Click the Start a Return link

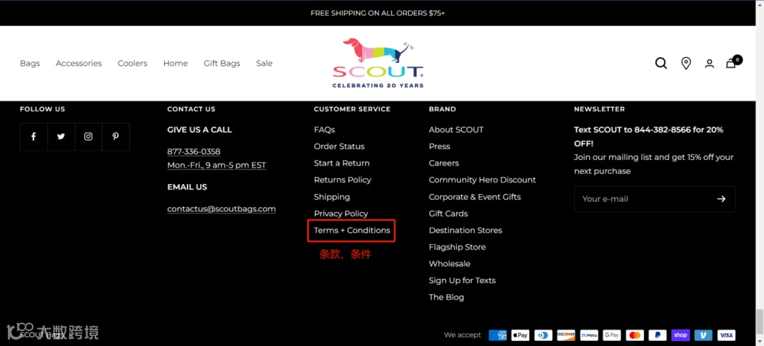pyautogui.click(x=342, y=163)
